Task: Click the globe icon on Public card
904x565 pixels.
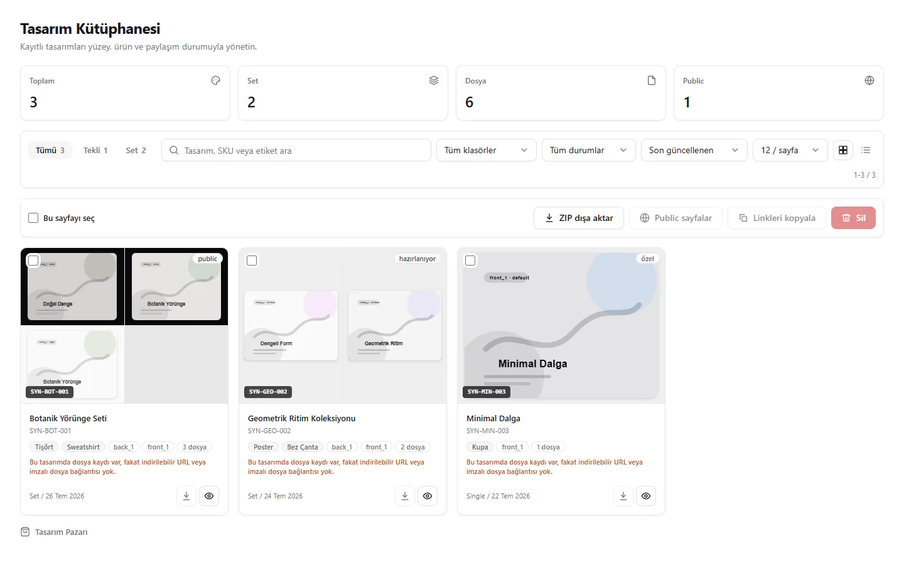Action: [869, 80]
